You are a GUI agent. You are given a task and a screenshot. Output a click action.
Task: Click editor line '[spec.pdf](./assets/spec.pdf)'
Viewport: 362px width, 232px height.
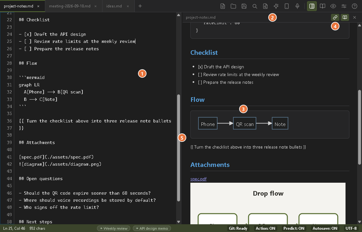point(56,157)
